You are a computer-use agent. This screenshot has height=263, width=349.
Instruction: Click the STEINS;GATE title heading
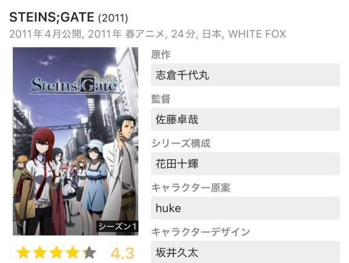pyautogui.click(x=52, y=17)
